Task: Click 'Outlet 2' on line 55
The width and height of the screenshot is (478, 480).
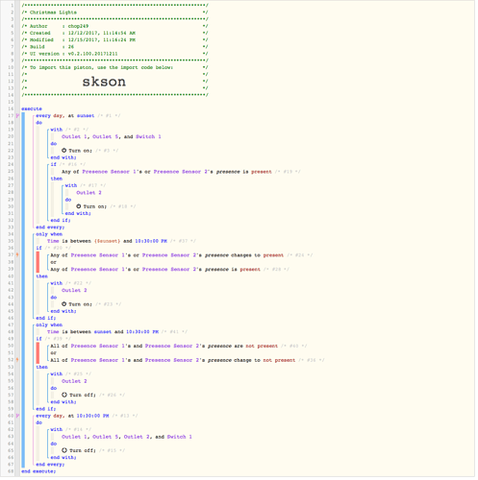Action: (74, 381)
